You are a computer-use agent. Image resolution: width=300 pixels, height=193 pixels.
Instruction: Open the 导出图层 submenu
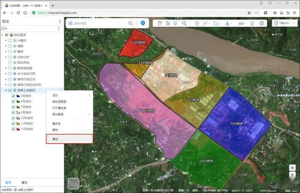pyautogui.click(x=70, y=114)
